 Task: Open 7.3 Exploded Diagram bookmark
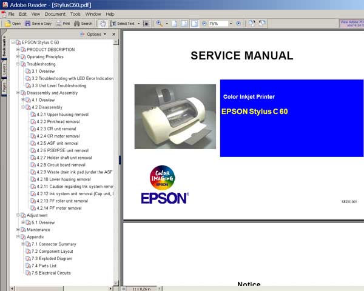[x=52, y=258]
